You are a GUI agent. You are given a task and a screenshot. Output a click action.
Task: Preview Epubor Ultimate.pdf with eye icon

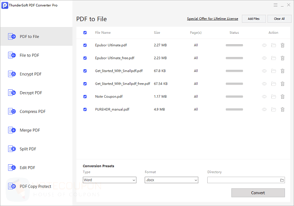[x=265, y=45]
